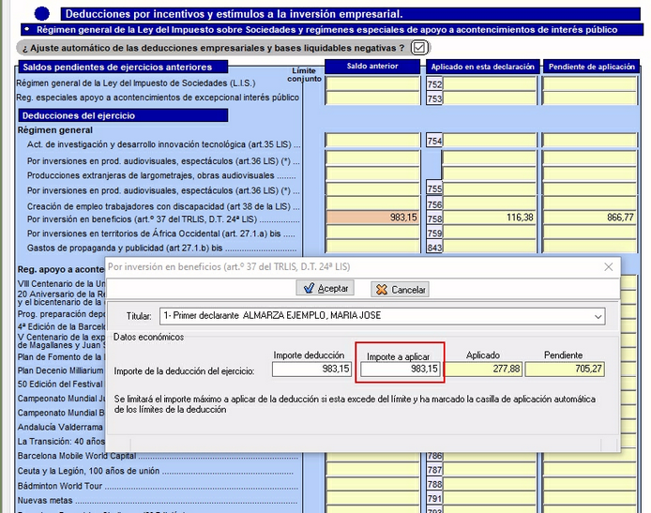
Task: Click Pendiente field for Bádminton World Tour row
Action: coord(589,484)
